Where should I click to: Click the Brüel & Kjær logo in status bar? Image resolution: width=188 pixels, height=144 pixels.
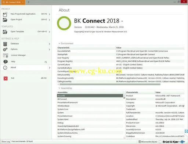pyautogui.click(x=174, y=142)
